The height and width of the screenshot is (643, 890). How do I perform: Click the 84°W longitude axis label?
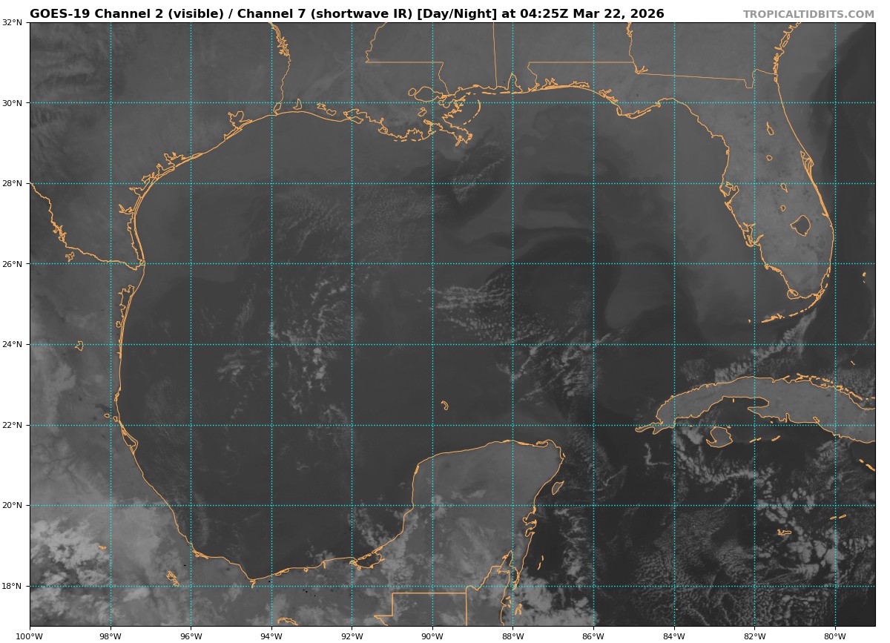pos(674,636)
